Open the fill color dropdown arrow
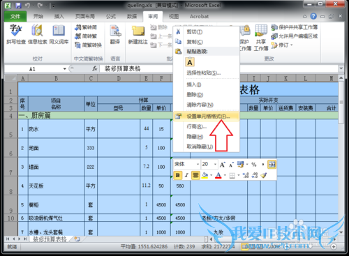The width and height of the screenshot is (349, 256). [x=211, y=175]
